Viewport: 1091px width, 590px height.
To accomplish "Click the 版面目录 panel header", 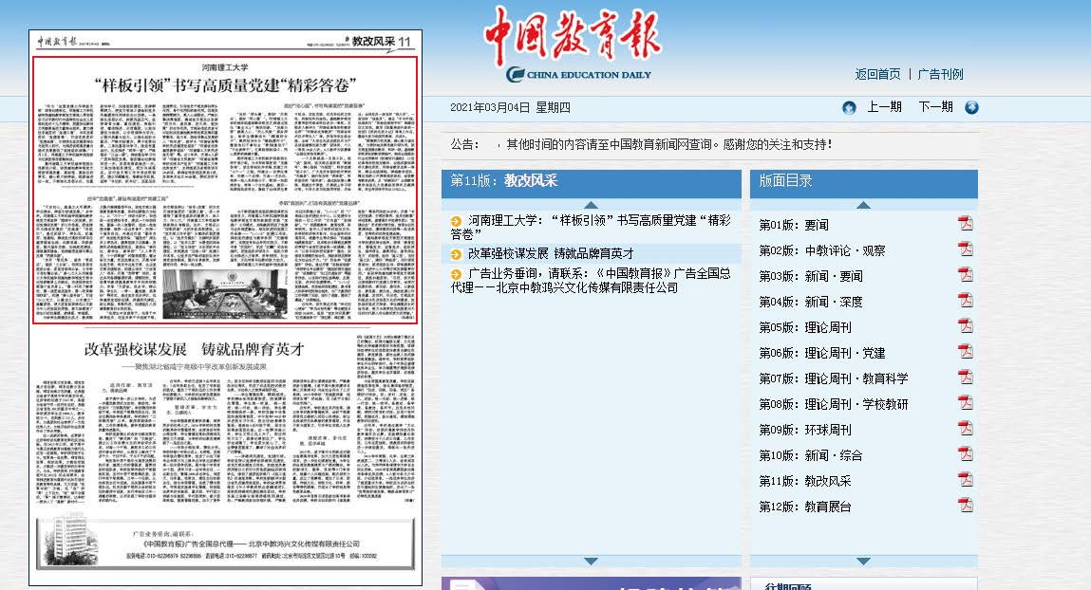I will point(863,183).
